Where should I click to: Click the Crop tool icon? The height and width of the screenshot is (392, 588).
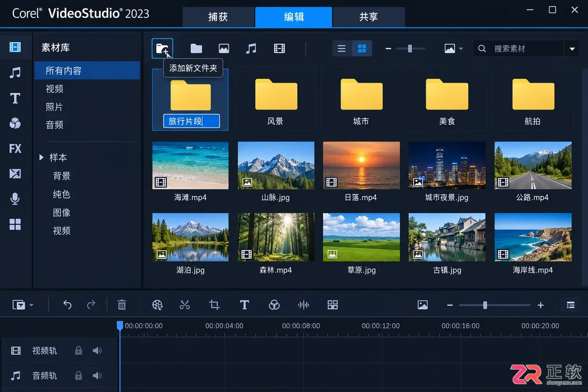pos(215,305)
